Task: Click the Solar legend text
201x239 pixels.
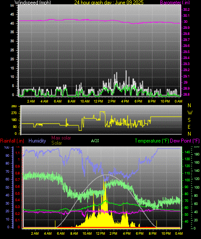Action: (57, 143)
